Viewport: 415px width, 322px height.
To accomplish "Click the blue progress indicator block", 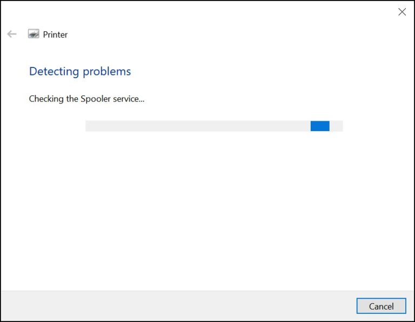I will [x=320, y=126].
